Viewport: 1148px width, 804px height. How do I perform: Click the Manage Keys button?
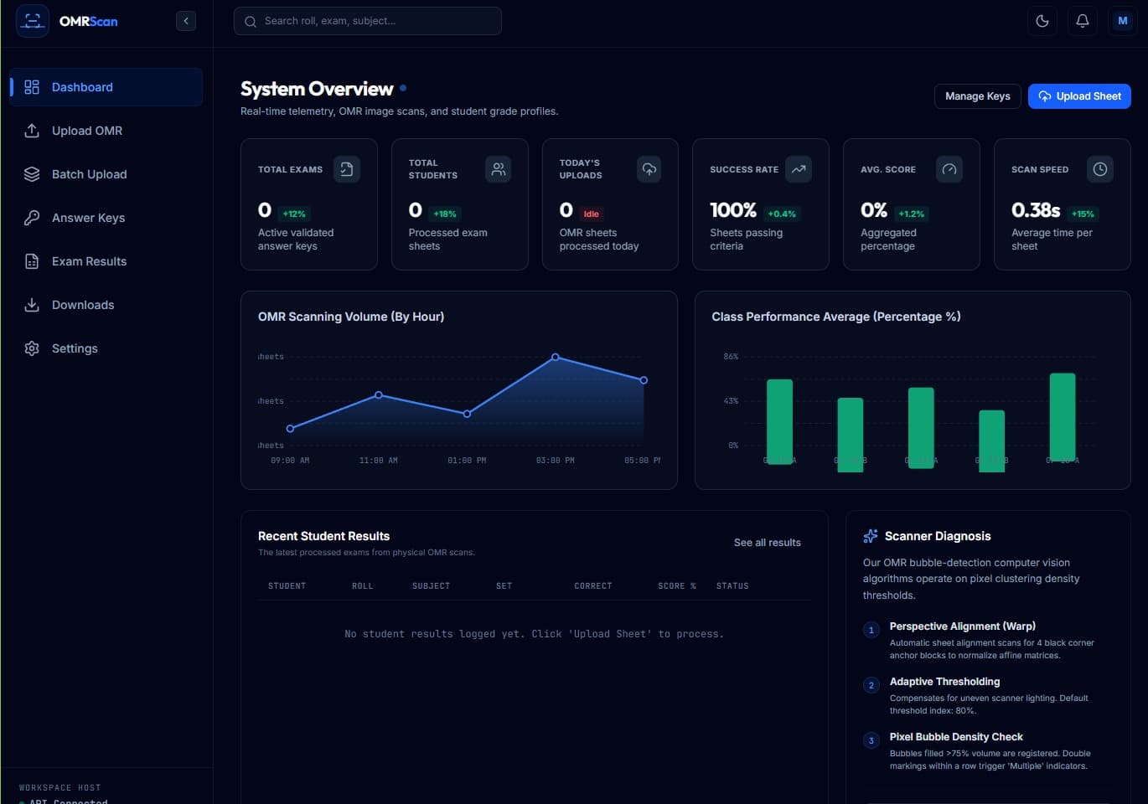point(978,96)
